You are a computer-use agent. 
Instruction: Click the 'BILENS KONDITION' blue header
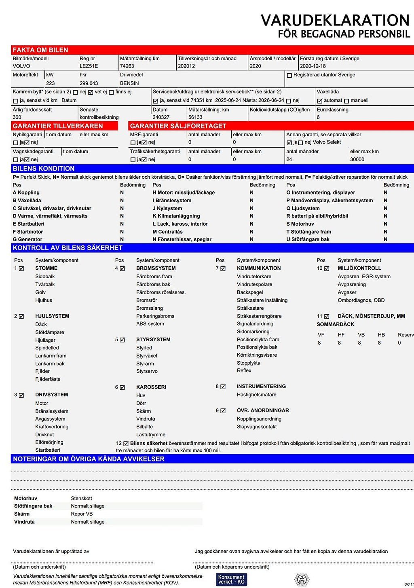(x=44, y=169)
